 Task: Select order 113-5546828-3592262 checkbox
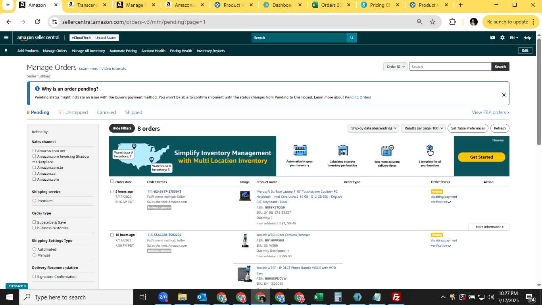coord(112,235)
